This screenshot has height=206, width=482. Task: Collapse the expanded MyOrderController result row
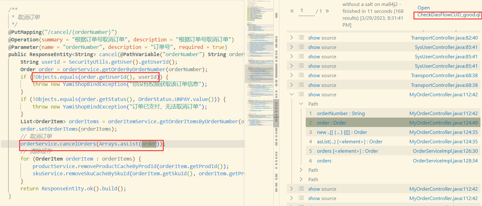coord(292,94)
